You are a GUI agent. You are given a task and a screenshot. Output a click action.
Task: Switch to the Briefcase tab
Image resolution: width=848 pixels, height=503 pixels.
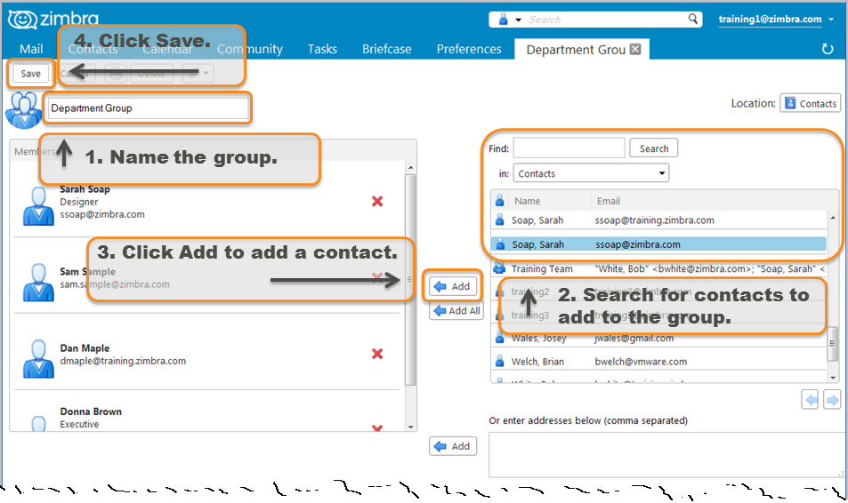tap(386, 49)
